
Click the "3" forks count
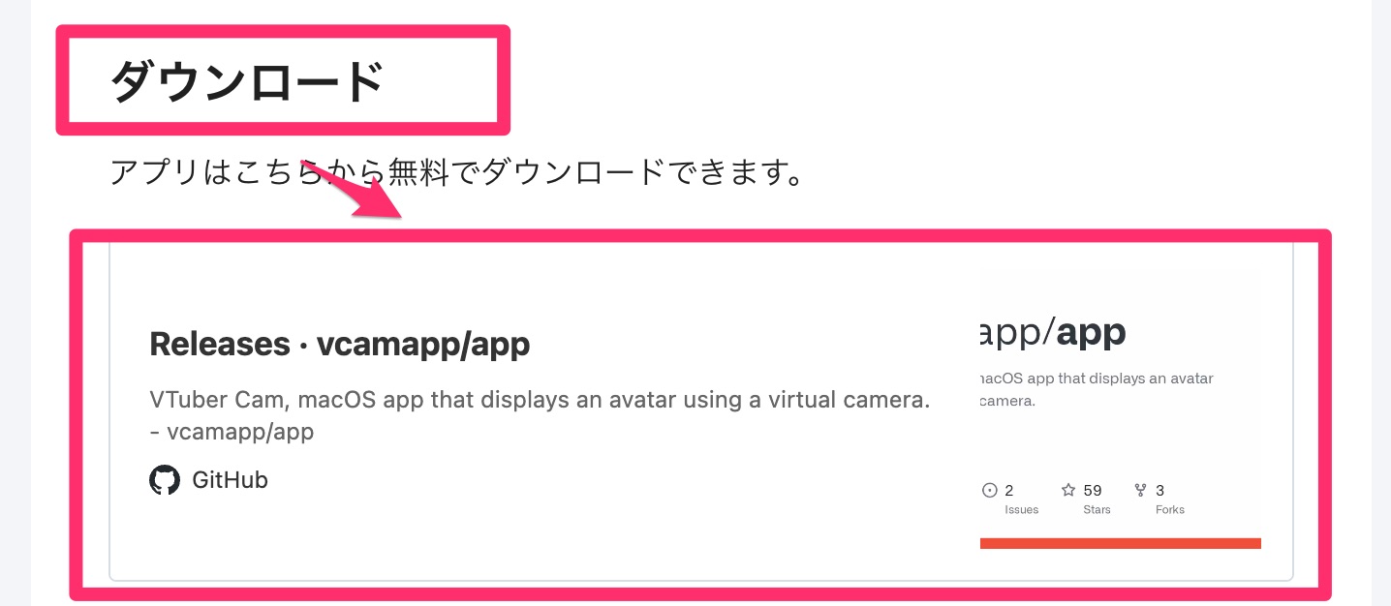point(1160,490)
